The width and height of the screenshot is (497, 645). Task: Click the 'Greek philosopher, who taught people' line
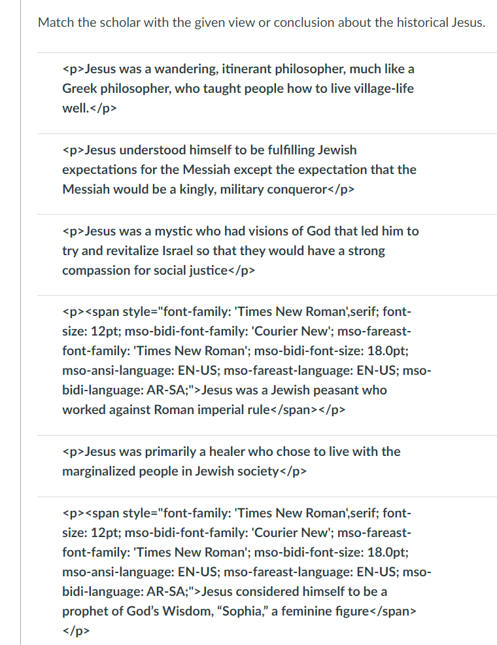238,88
